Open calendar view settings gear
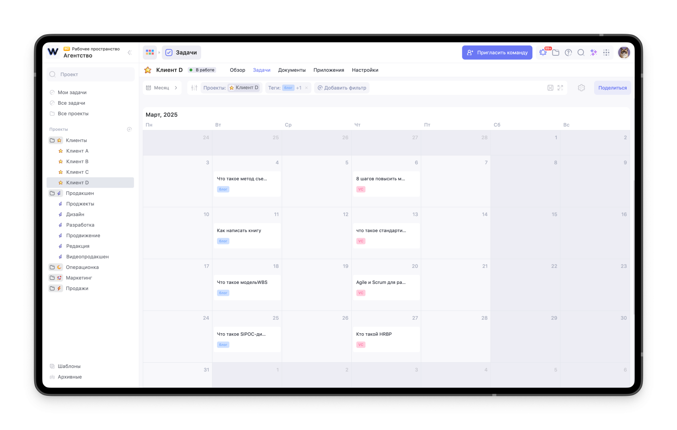Image resolution: width=677 pixels, height=430 pixels. 581,88
